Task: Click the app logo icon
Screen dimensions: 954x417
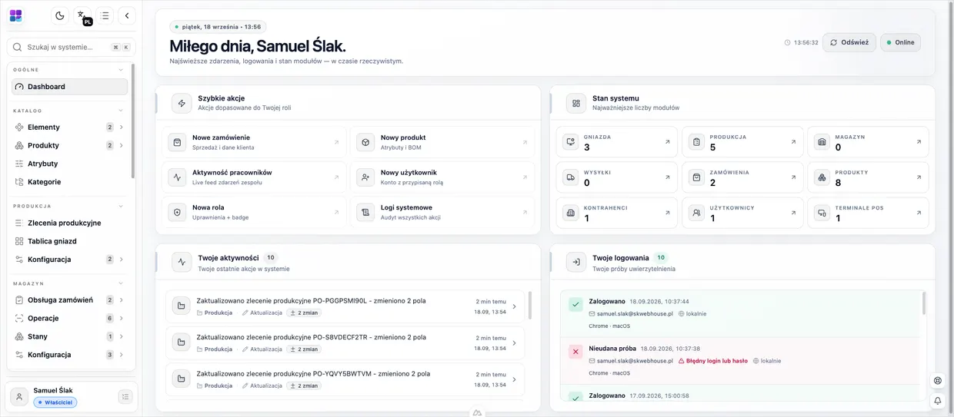Action: (x=16, y=15)
